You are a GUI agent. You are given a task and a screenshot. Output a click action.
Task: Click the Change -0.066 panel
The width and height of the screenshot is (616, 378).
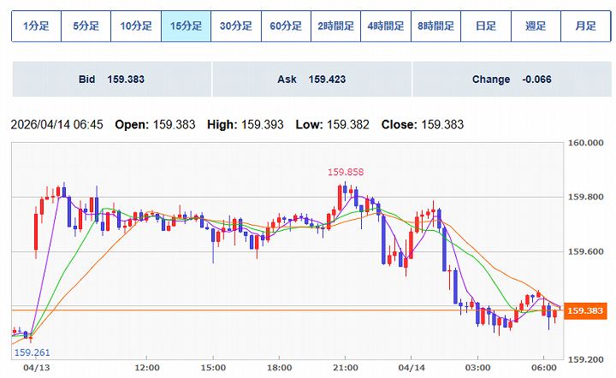coord(512,80)
